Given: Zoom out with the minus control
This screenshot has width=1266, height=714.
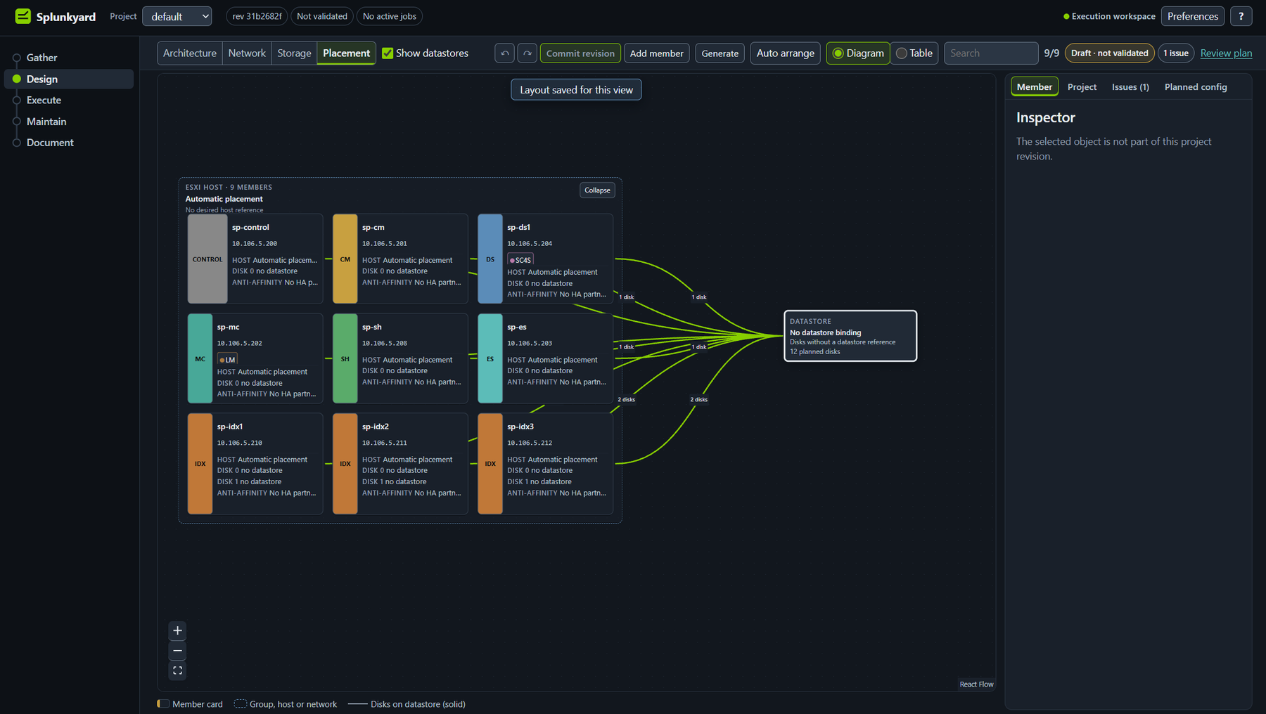Looking at the screenshot, I should (x=177, y=651).
